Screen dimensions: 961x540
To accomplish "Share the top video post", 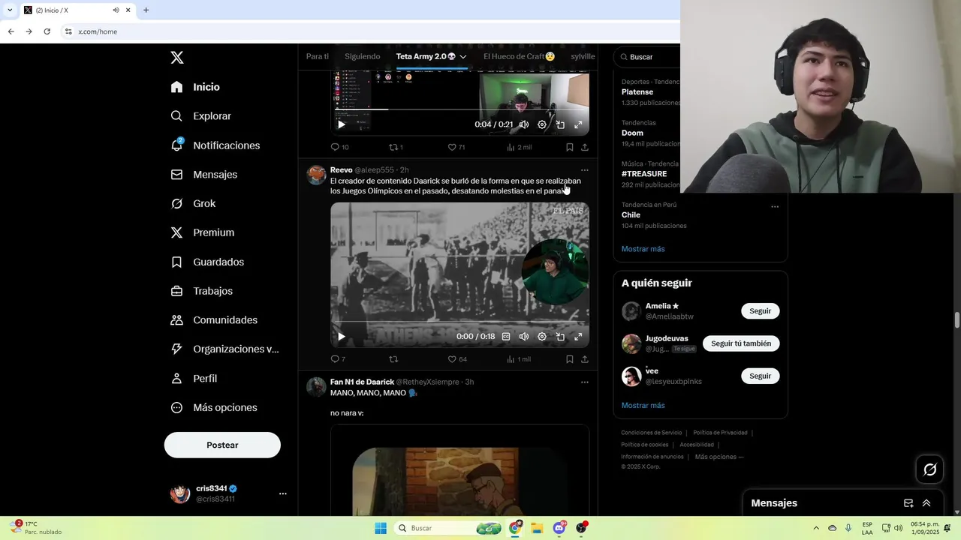I will pyautogui.click(x=585, y=147).
